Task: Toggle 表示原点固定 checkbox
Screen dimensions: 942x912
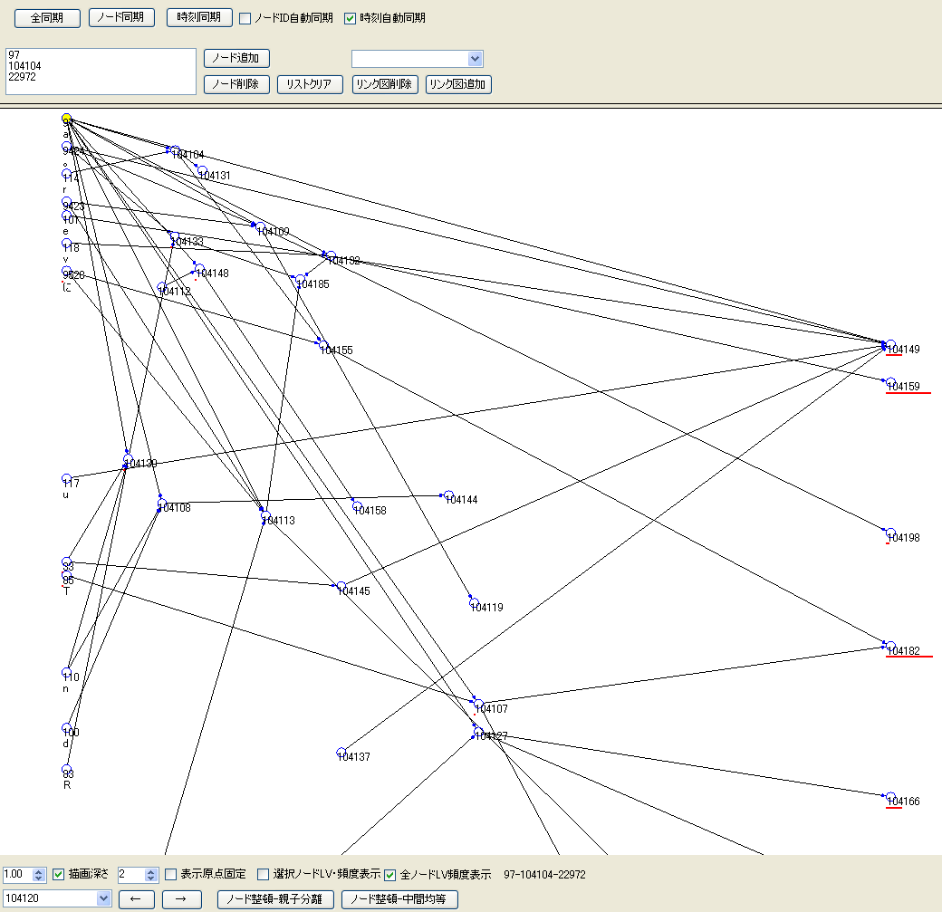Action: (170, 875)
